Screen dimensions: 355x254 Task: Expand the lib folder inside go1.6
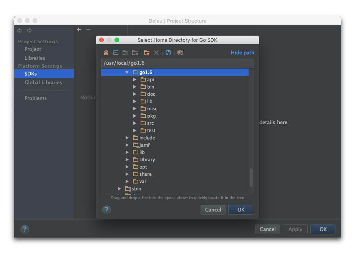pyautogui.click(x=135, y=102)
